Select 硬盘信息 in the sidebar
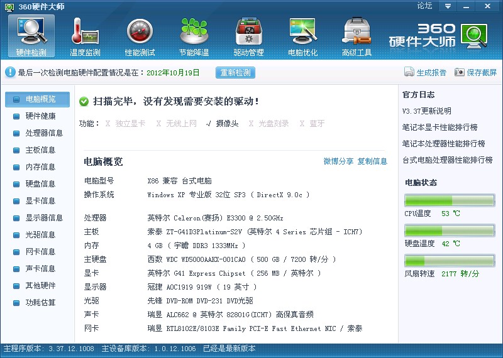 37,184
